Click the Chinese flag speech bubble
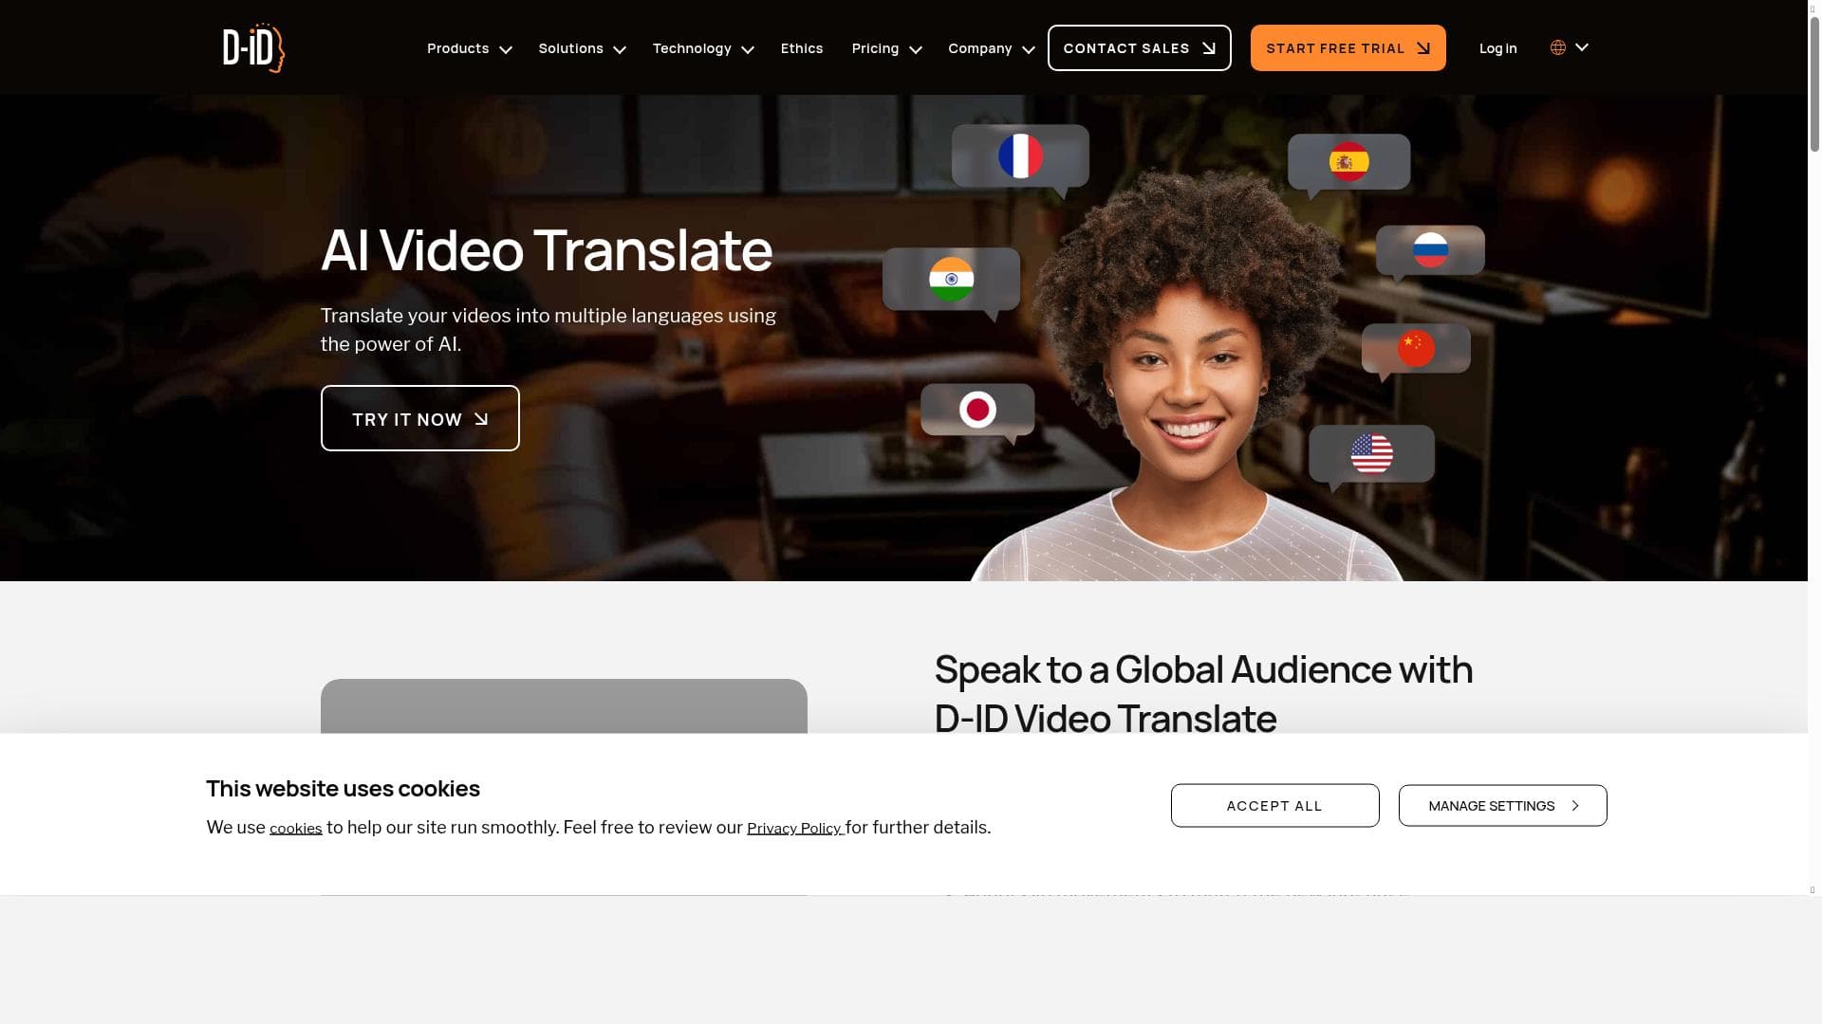Viewport: 1822px width, 1024px height. [1416, 348]
